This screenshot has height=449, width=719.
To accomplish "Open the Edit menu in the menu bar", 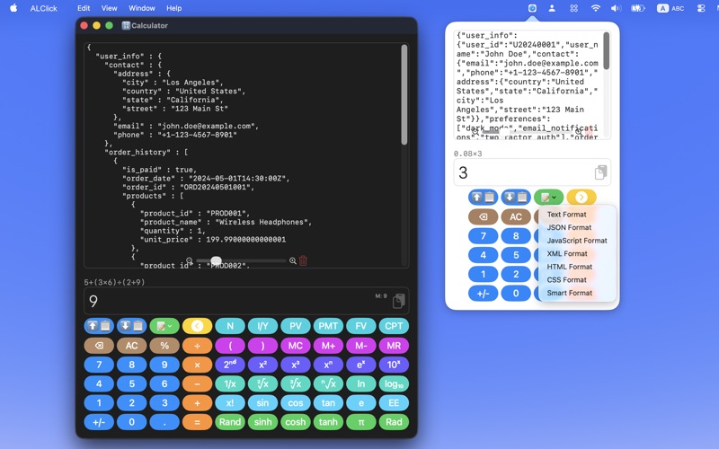I will (x=84, y=8).
